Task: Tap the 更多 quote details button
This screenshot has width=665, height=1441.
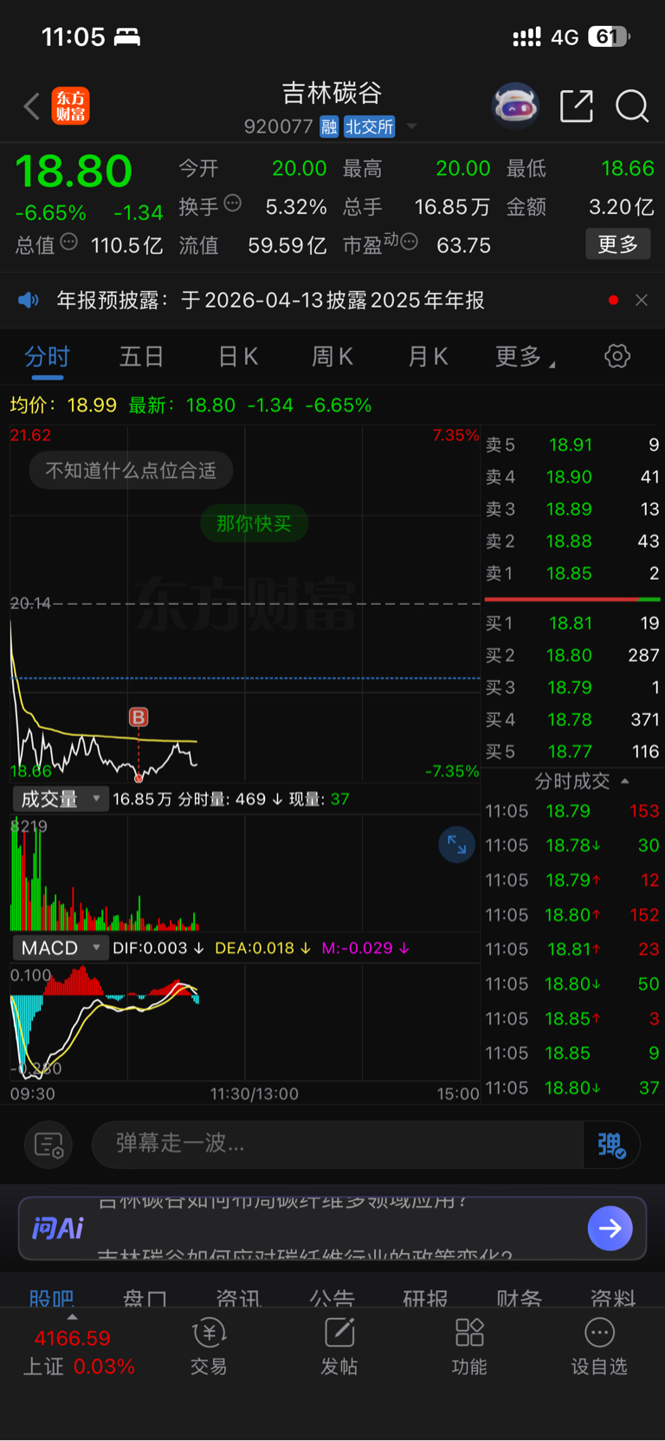Action: tap(618, 244)
